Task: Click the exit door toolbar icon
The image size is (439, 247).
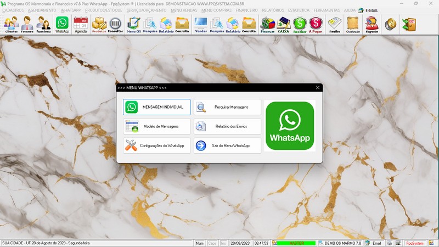Action: 409,24
